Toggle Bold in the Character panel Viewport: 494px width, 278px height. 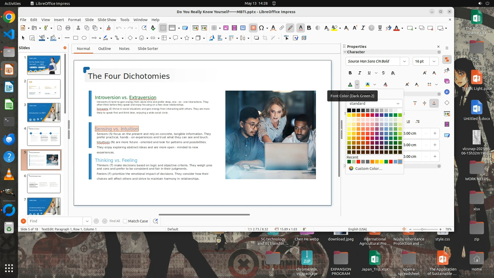click(x=350, y=73)
